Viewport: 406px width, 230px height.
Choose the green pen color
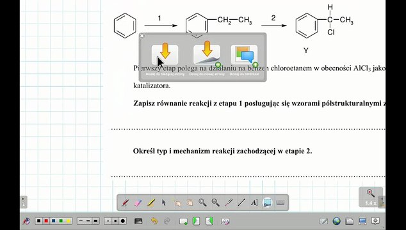[x=61, y=221]
